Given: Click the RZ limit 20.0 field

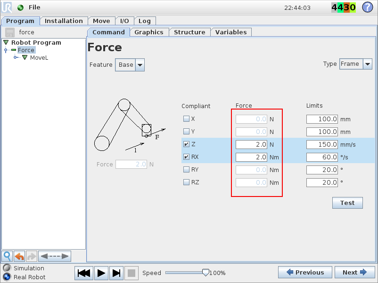Looking at the screenshot, I should (x=322, y=182).
